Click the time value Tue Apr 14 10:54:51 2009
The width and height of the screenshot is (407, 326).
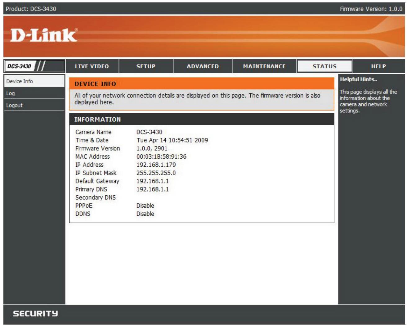pos(172,140)
